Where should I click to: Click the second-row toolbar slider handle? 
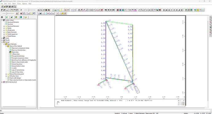pos(7,14)
